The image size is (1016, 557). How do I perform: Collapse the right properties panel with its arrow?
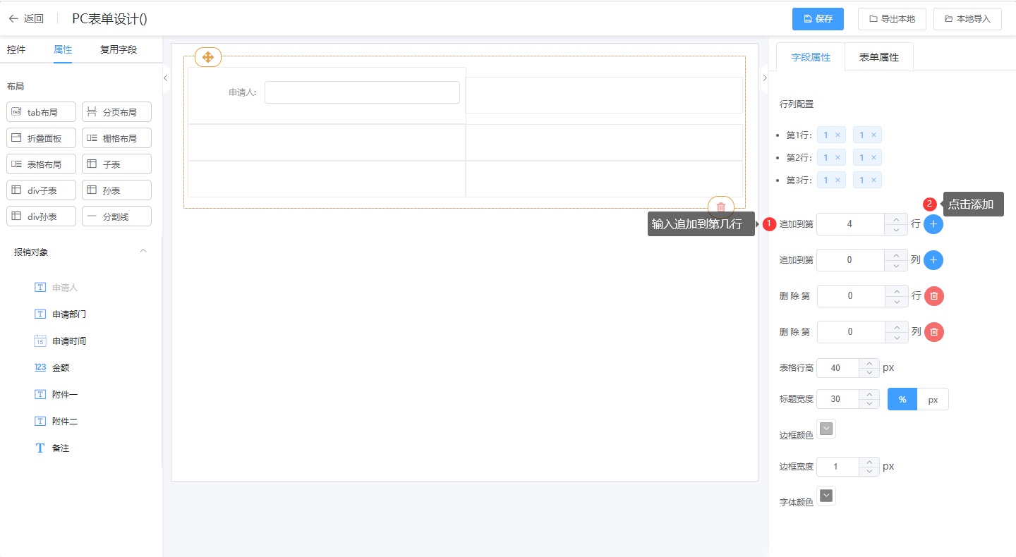pyautogui.click(x=765, y=78)
